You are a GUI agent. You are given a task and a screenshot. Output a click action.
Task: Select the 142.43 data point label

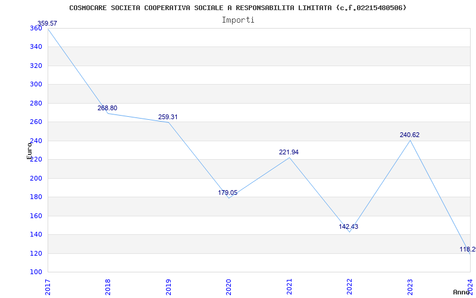[x=349, y=226]
